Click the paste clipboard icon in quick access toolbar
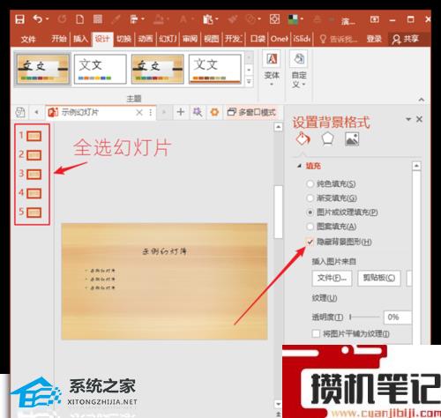Screen dimensions: 441x418 207,19
